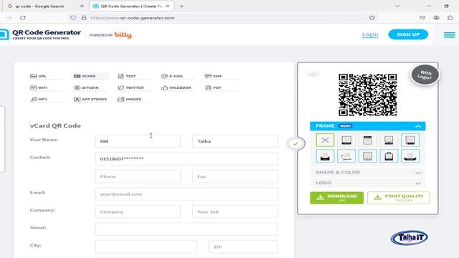
Task: Select the second frame in bottom row
Action: (346, 156)
